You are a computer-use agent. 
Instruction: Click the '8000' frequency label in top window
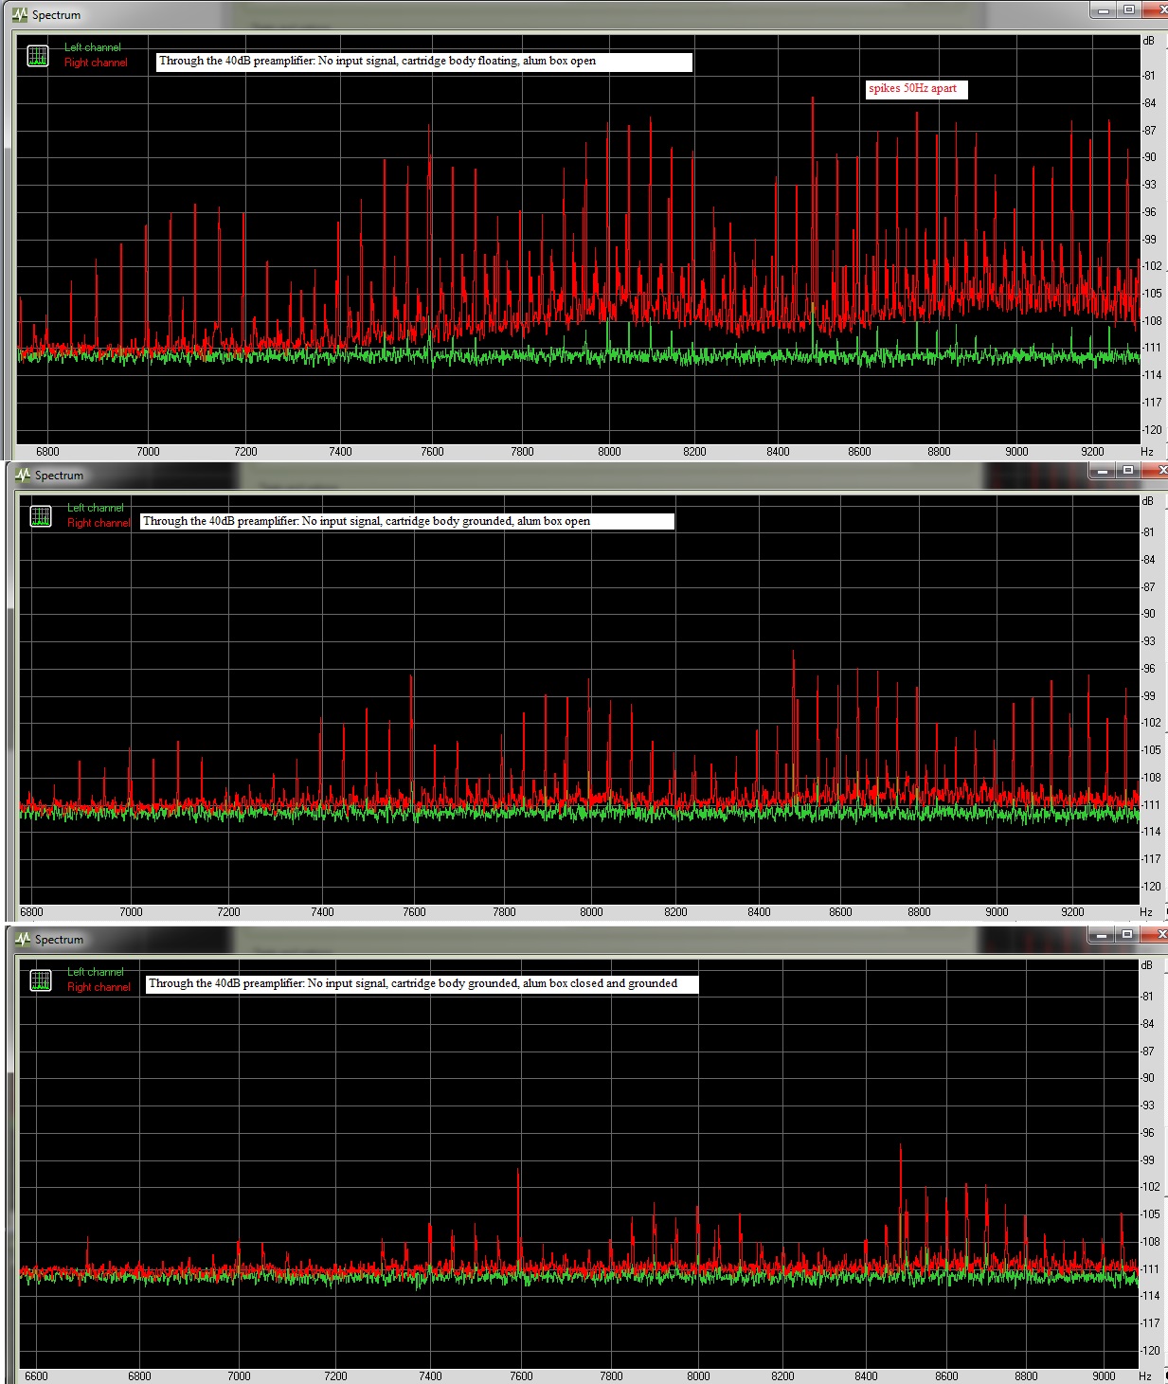tap(609, 452)
